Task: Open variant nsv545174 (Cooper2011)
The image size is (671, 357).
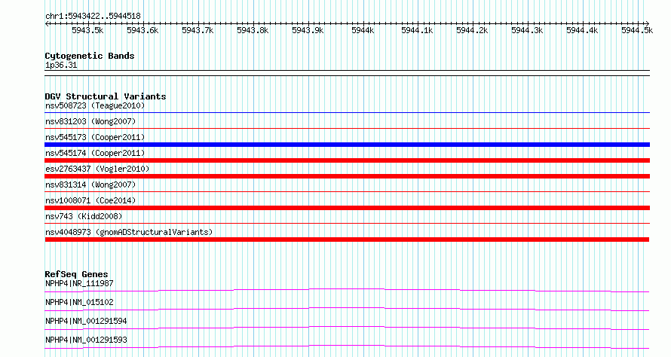Action: (95, 153)
